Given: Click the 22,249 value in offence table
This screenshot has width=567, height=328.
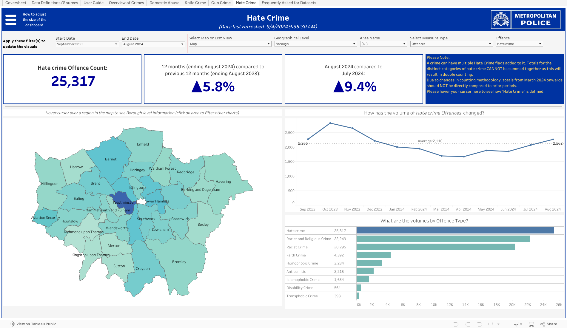Looking at the screenshot, I should tap(340, 239).
